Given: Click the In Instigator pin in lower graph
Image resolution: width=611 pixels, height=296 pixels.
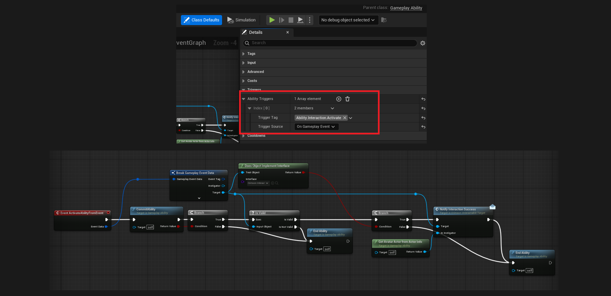Looking at the screenshot, I should point(437,233).
